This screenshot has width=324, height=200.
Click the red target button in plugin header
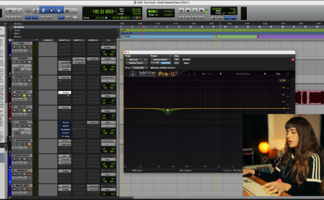point(293,60)
